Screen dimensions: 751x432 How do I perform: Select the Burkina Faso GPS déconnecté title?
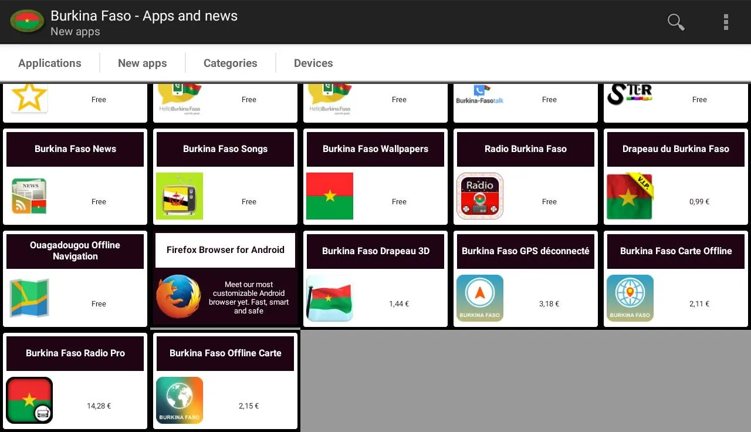pyautogui.click(x=526, y=251)
